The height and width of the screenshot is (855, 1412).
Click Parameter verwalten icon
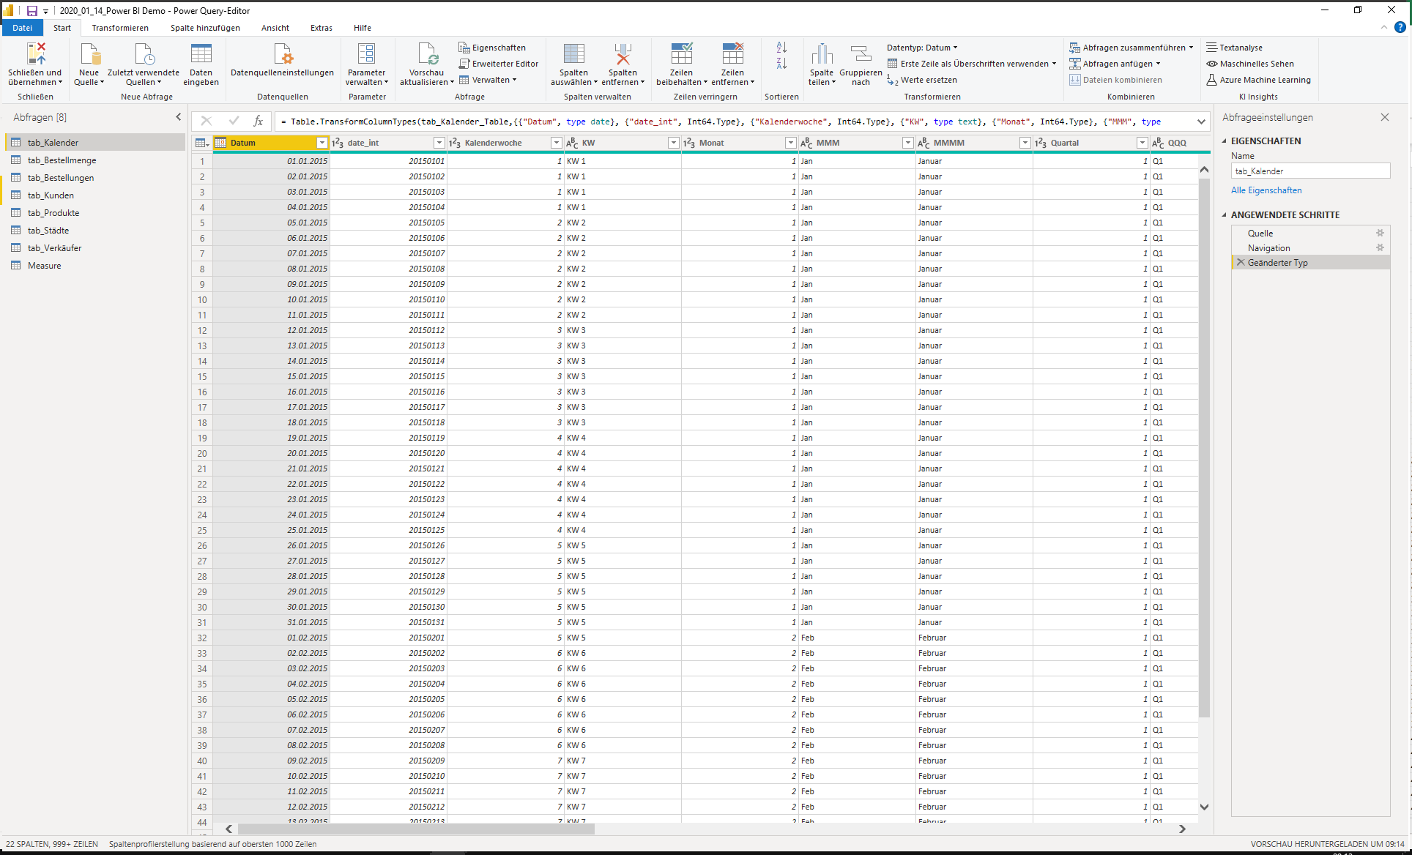pos(366,54)
